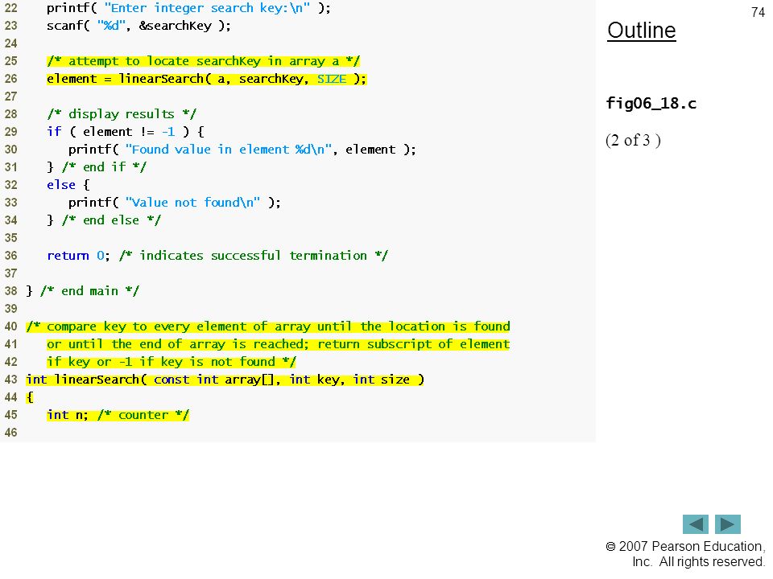Click the 'or until the end of array' comment
This screenshot has width=773, height=579.
279,344
